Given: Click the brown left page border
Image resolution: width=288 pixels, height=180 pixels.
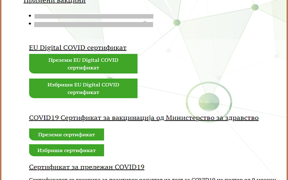Looking at the screenshot, I should [1, 90].
